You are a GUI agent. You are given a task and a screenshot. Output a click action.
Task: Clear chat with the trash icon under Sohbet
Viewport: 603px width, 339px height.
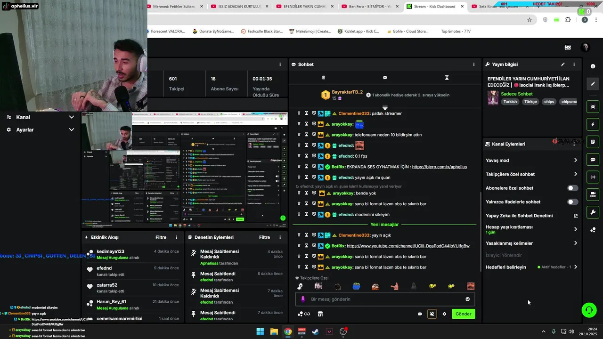[323, 78]
